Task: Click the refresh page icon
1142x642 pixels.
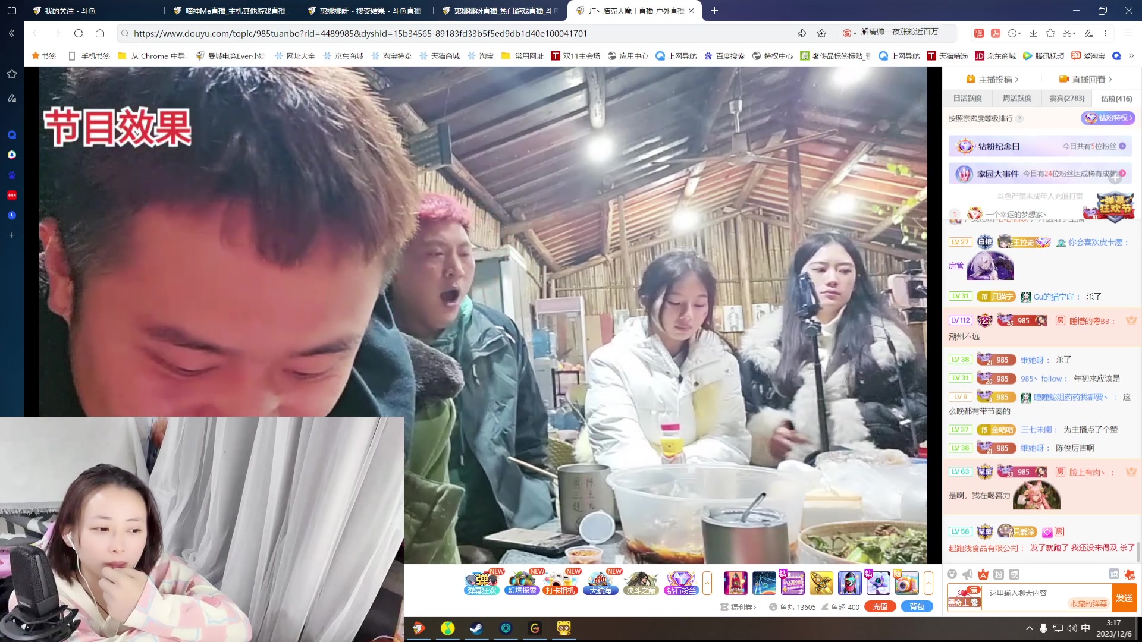Action: coord(79,33)
